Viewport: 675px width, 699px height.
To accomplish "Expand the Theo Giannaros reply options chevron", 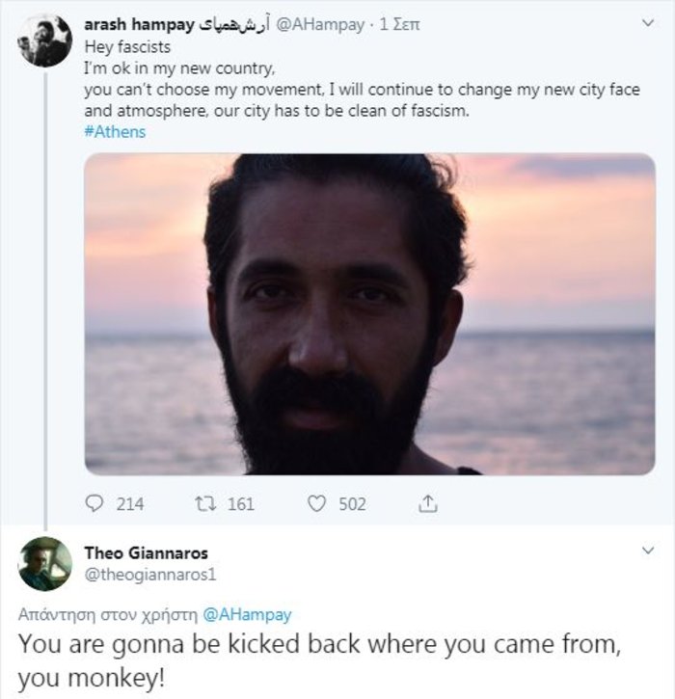I will (x=647, y=551).
